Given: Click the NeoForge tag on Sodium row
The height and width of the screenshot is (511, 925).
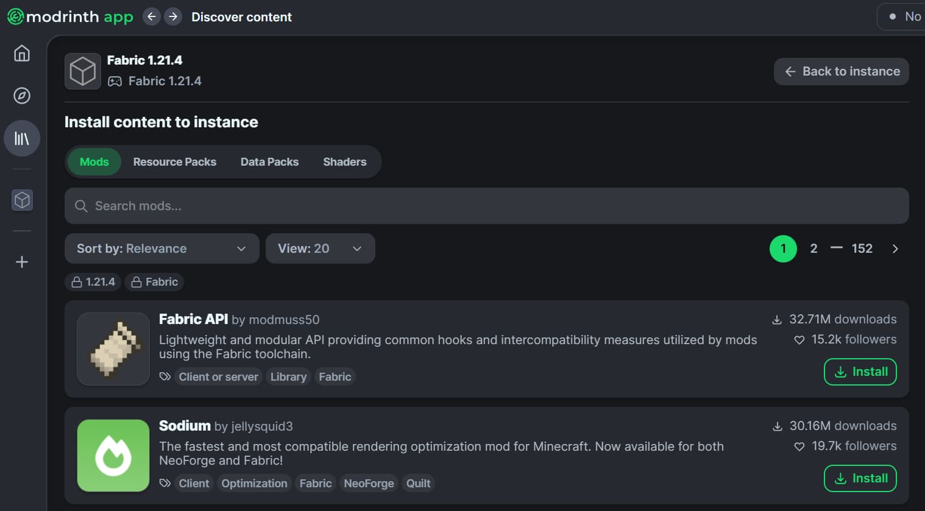Looking at the screenshot, I should 369,484.
